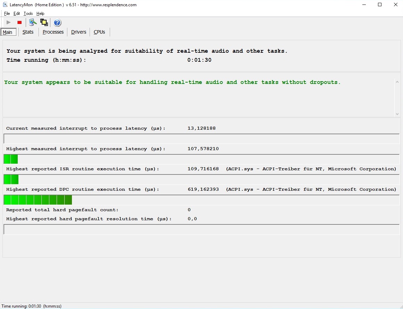
Task: Open the File menu
Action: tap(7, 14)
